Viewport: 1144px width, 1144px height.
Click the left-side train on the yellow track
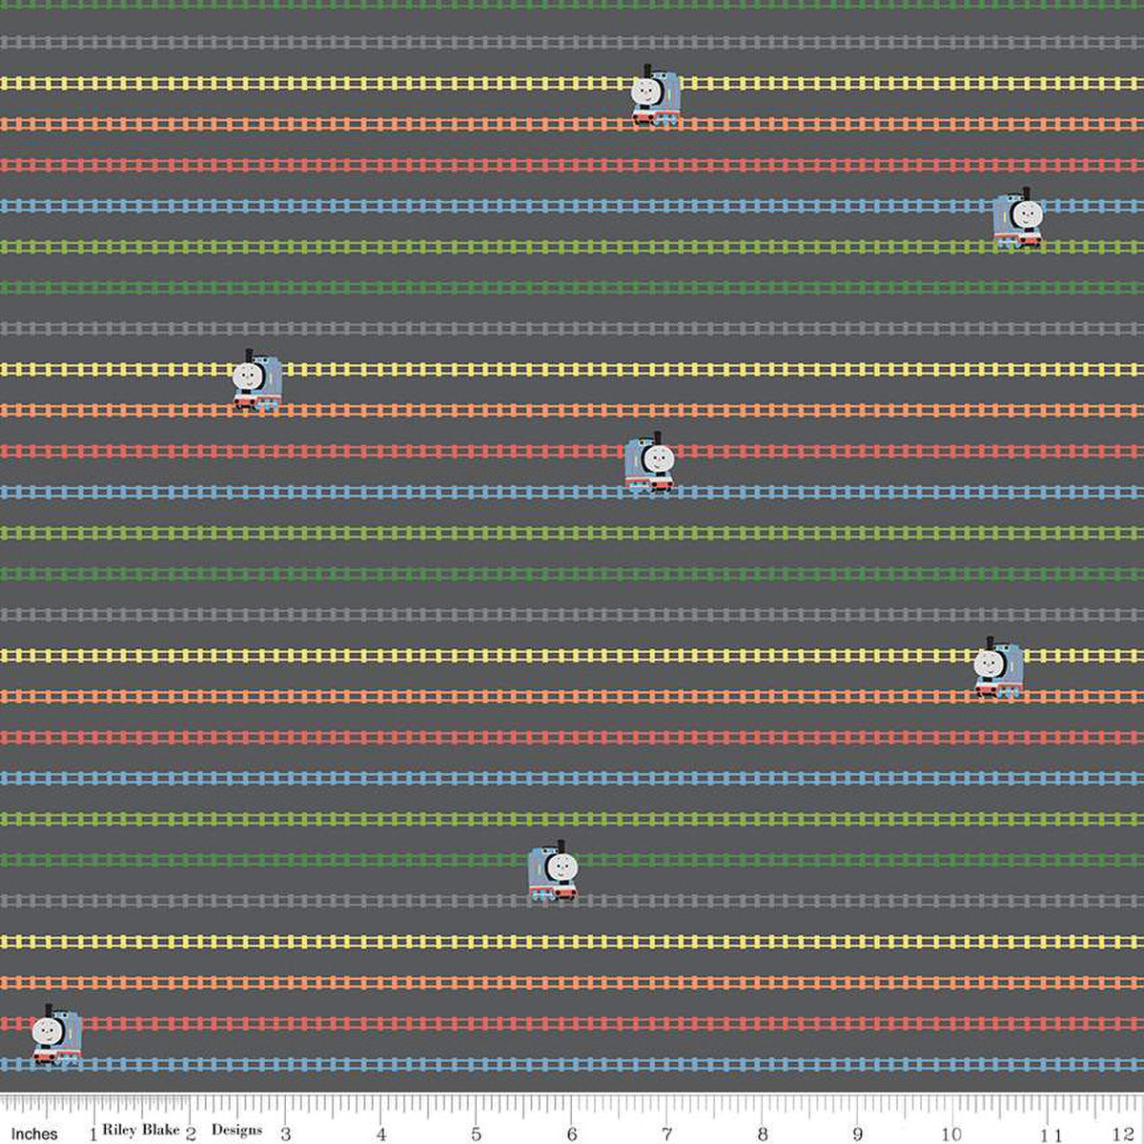[x=257, y=381]
